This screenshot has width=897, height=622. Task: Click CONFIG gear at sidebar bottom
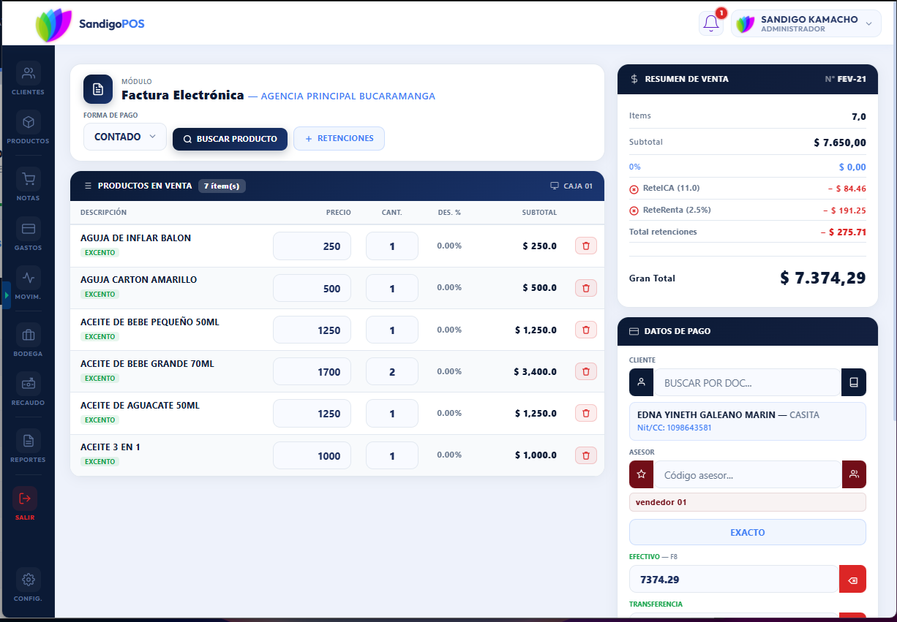[x=28, y=579]
